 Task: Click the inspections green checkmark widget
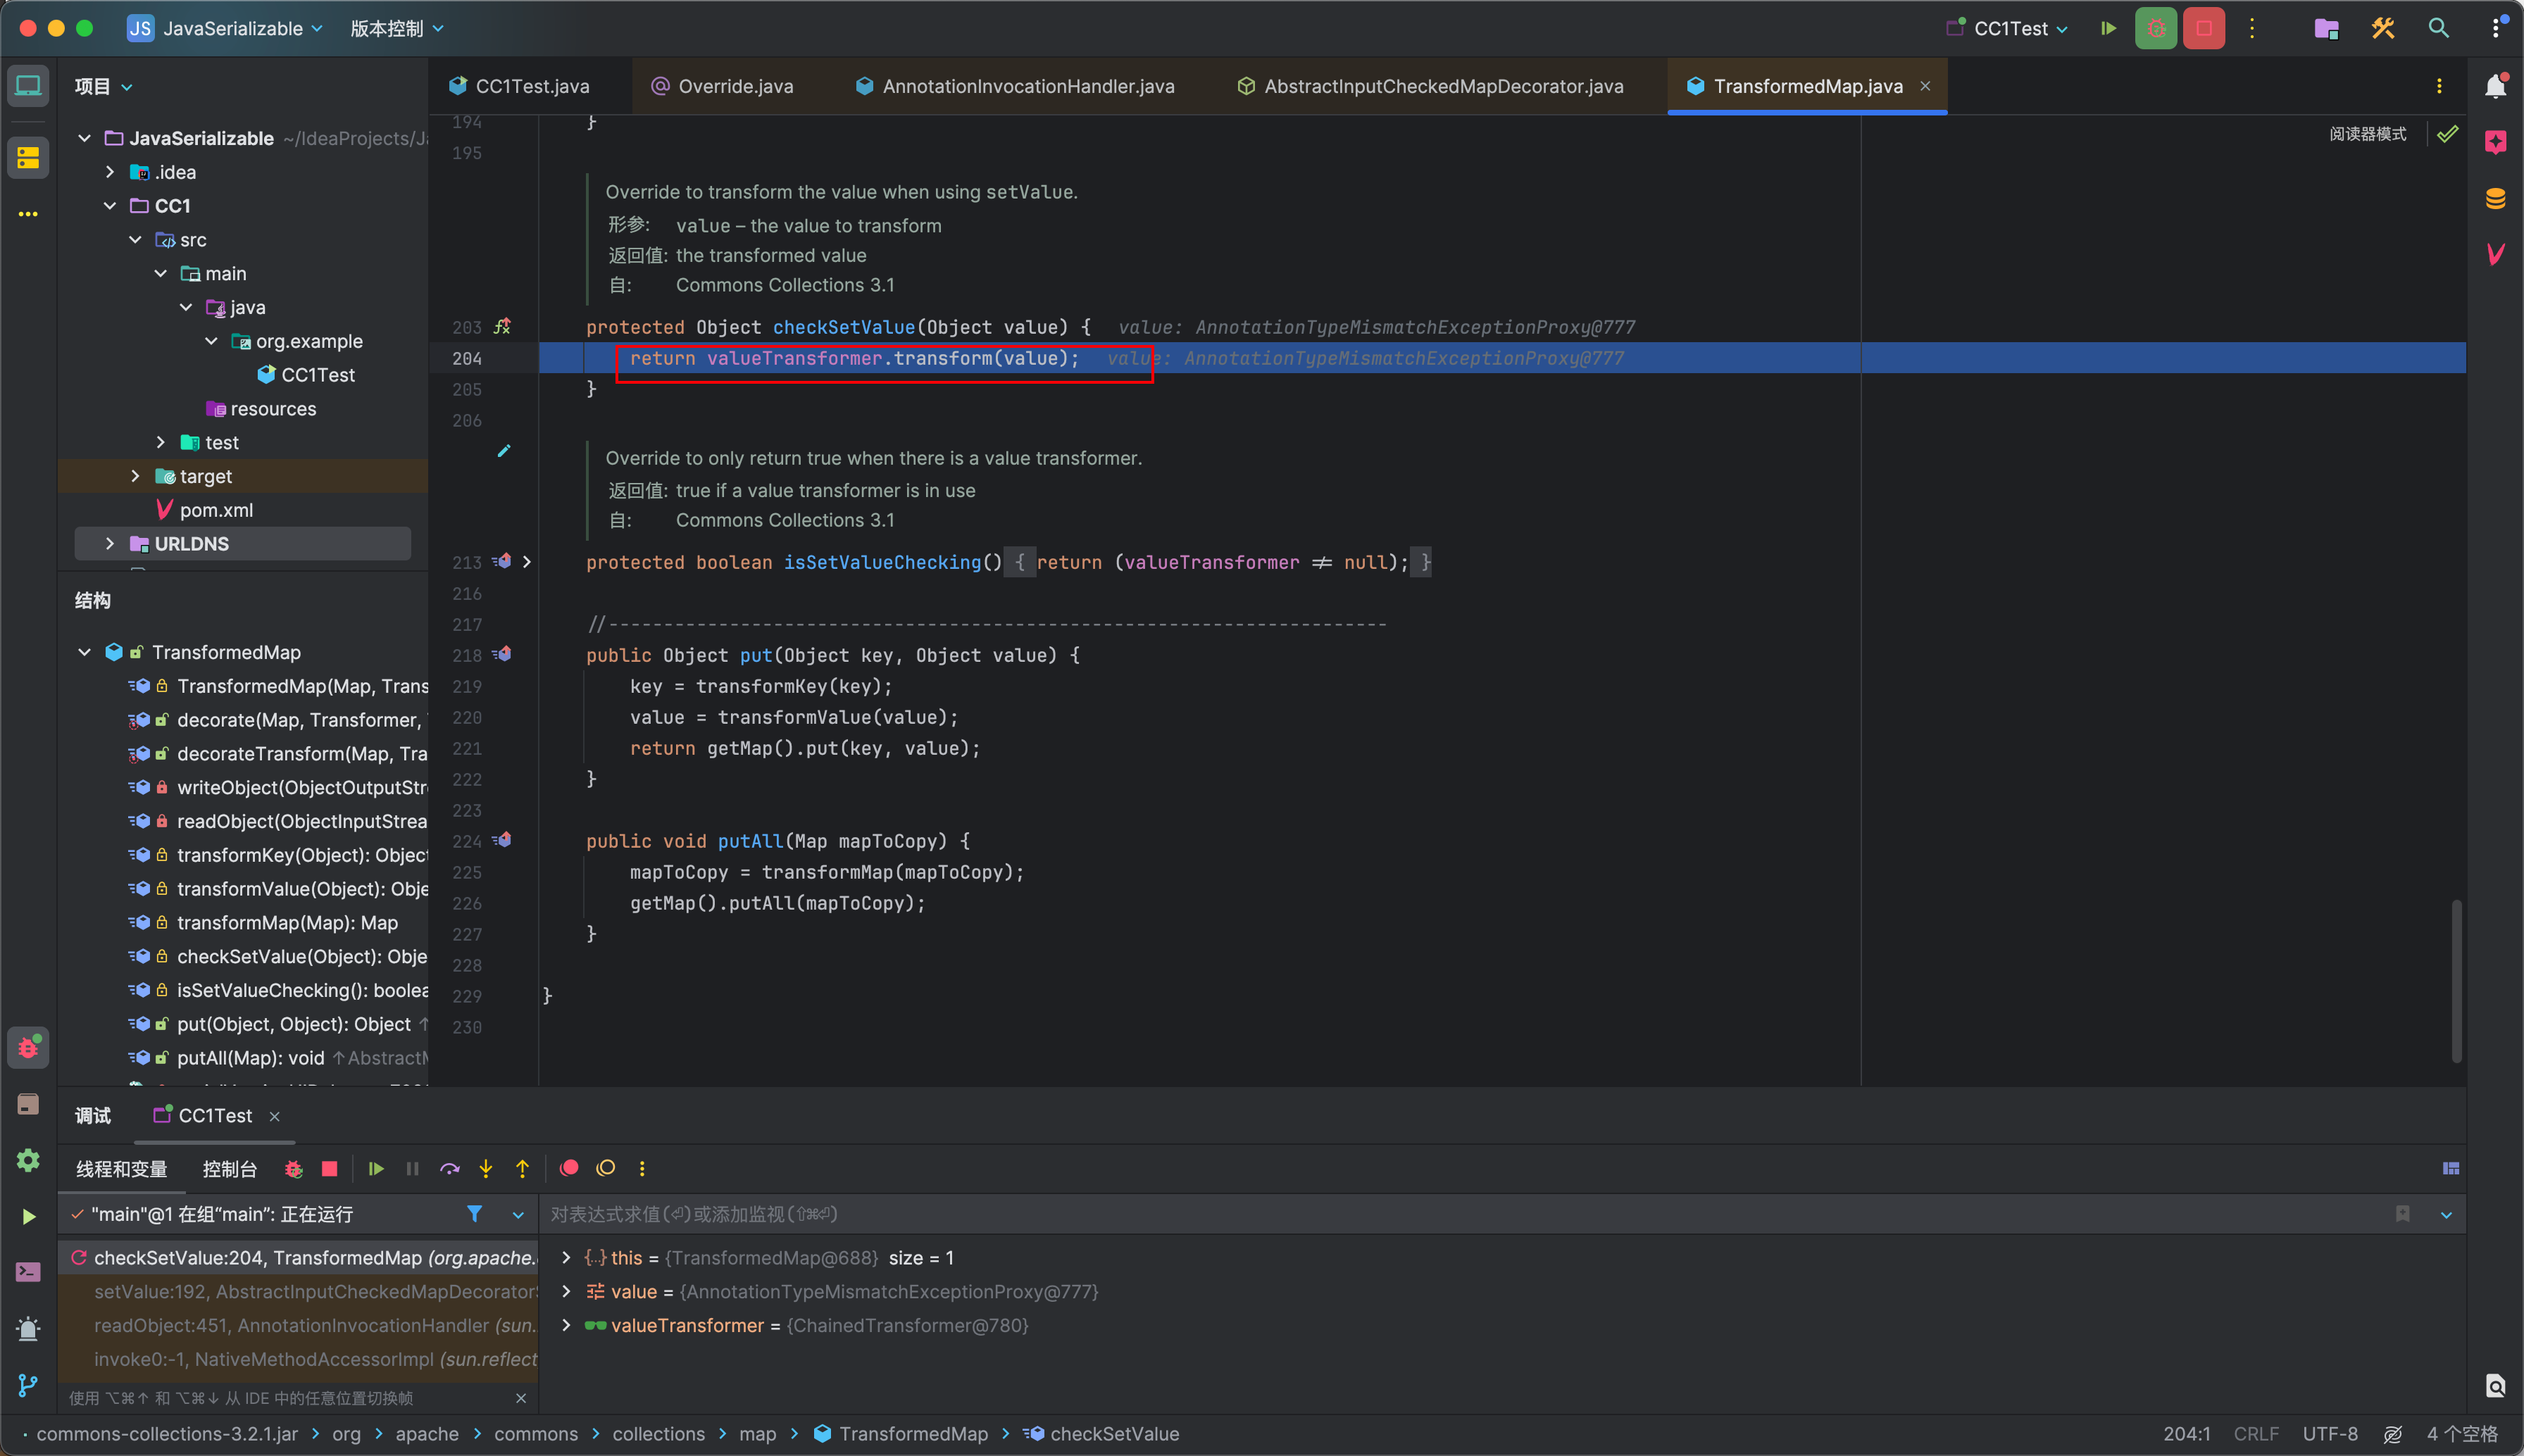(x=2447, y=134)
